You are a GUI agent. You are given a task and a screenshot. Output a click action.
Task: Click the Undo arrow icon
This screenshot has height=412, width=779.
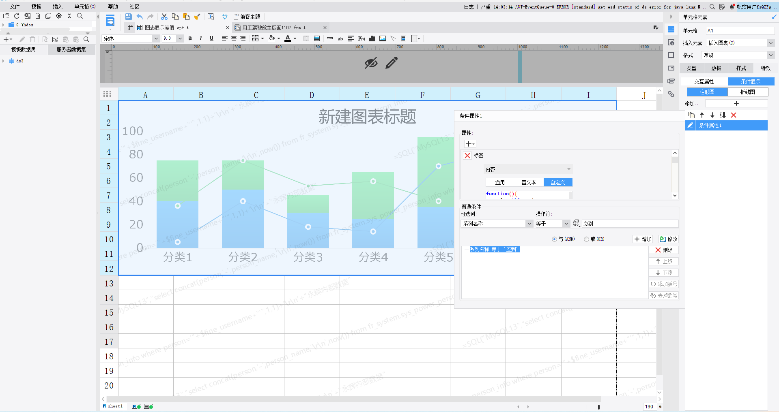[140, 17]
